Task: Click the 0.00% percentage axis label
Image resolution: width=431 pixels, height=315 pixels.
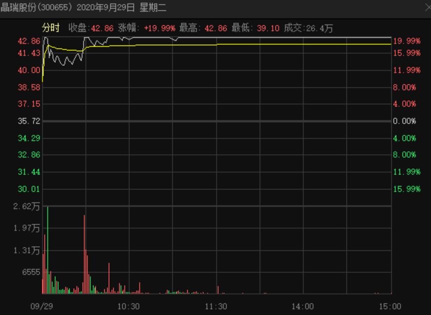Action: click(x=404, y=121)
